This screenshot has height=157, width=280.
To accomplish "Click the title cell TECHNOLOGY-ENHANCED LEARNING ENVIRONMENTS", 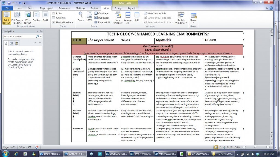I will tap(157, 34).
